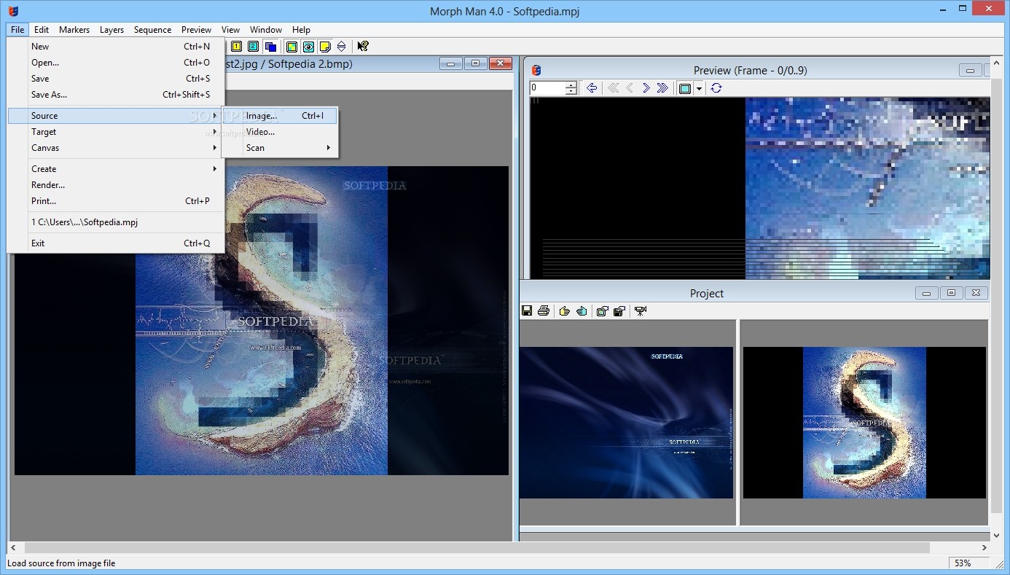Viewport: 1010px width, 575px height.
Task: Choose Print... from the File menu
Action: (116, 201)
